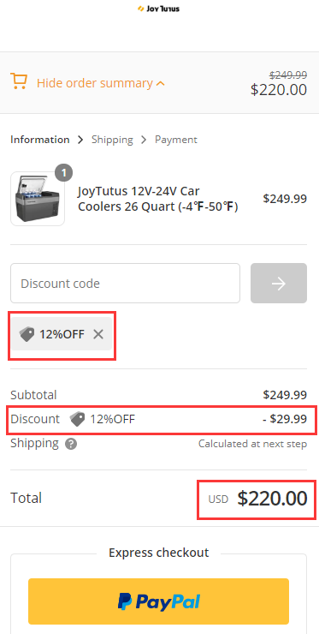Remove the 12%OFF discount with the X
Screen dimensions: 319x634
98,334
